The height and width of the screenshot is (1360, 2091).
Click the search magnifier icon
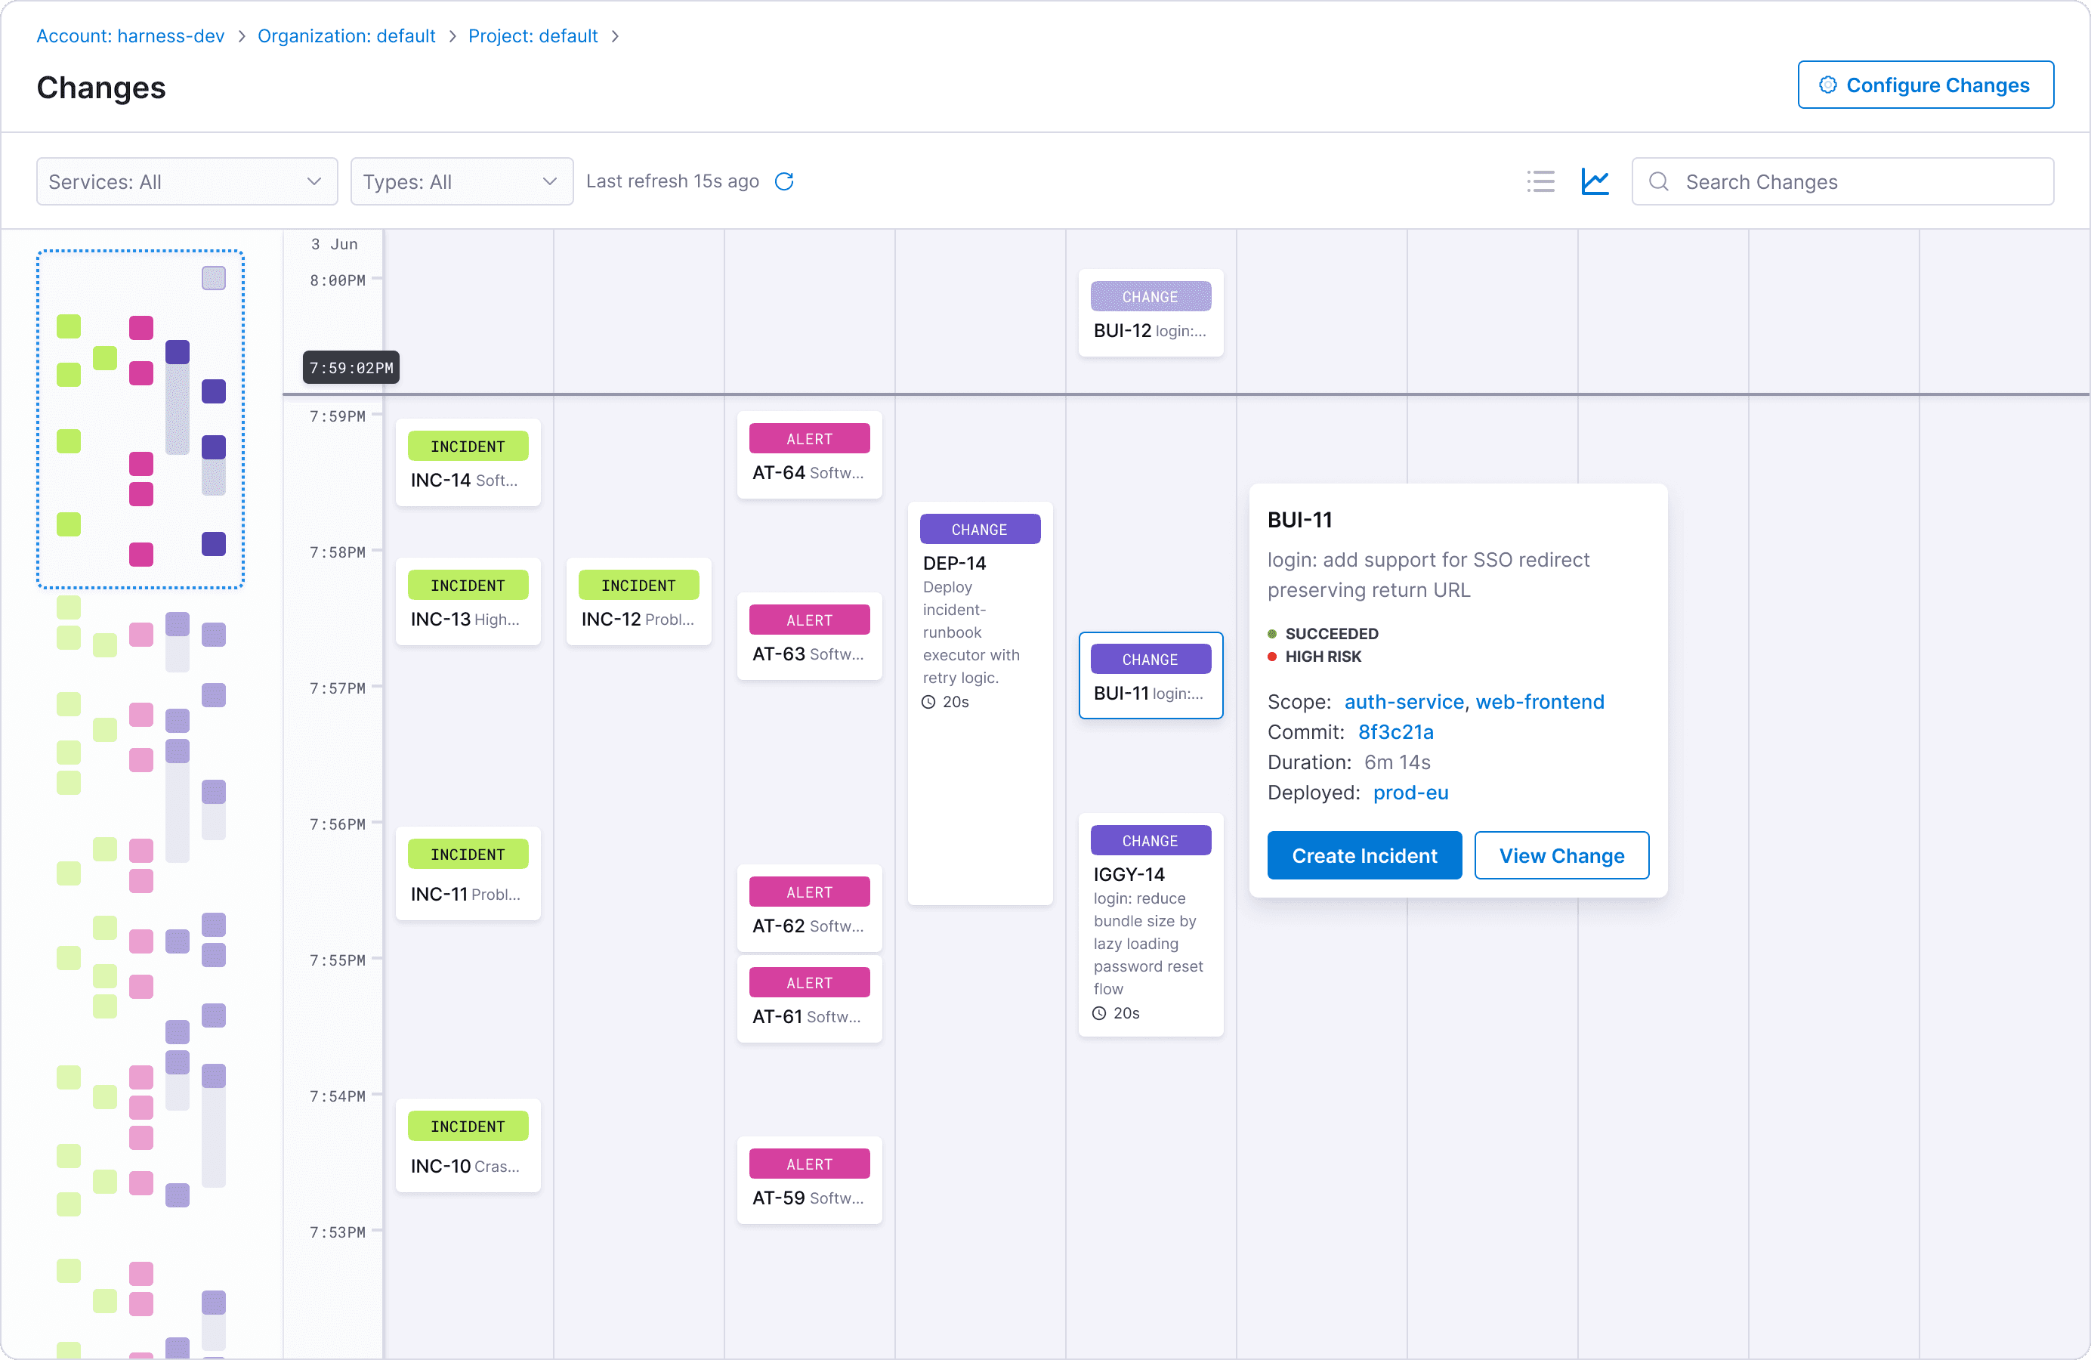[1658, 182]
